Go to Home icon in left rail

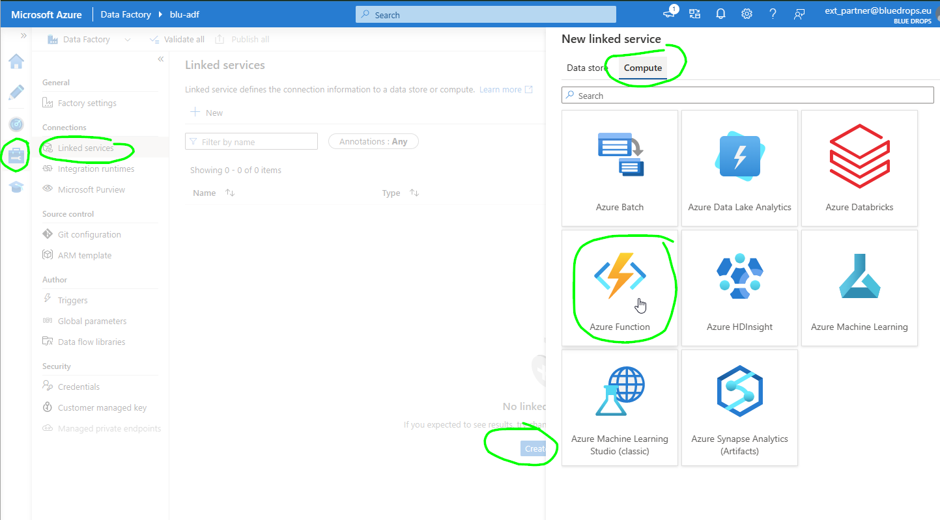[16, 62]
